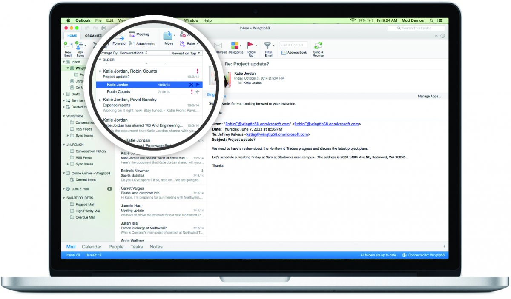Open the Window menu
The image size is (511, 299).
[x=191, y=20]
